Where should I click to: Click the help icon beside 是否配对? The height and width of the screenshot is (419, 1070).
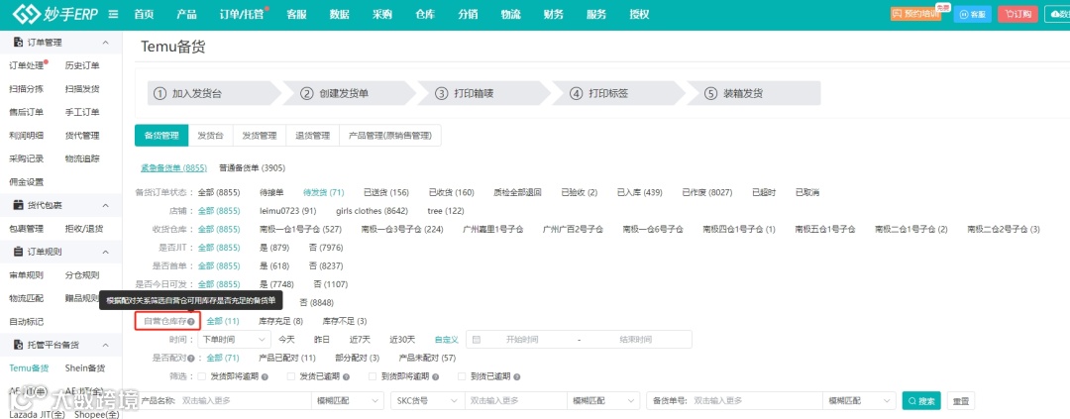[190, 358]
